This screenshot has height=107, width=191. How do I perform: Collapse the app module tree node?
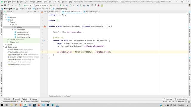[4, 15]
